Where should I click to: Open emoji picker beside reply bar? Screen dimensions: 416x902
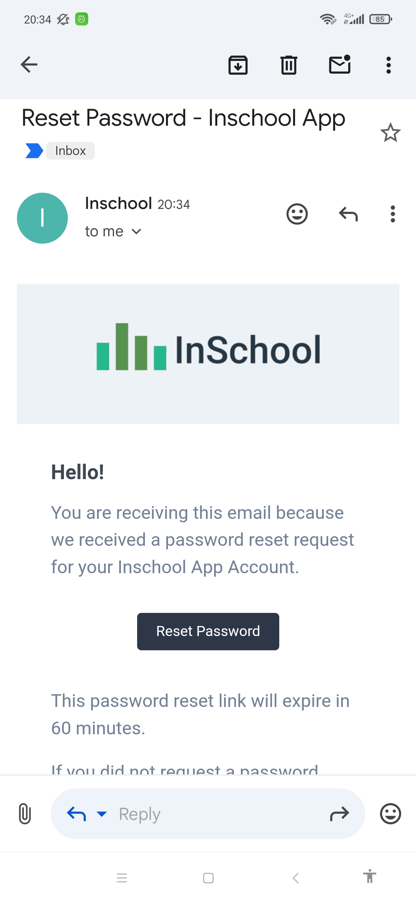click(390, 814)
